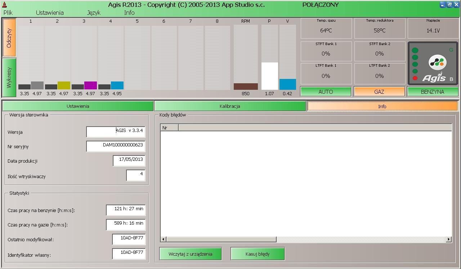Click the gray injector 1 gas bar
The height and width of the screenshot is (269, 461).
(37, 85)
